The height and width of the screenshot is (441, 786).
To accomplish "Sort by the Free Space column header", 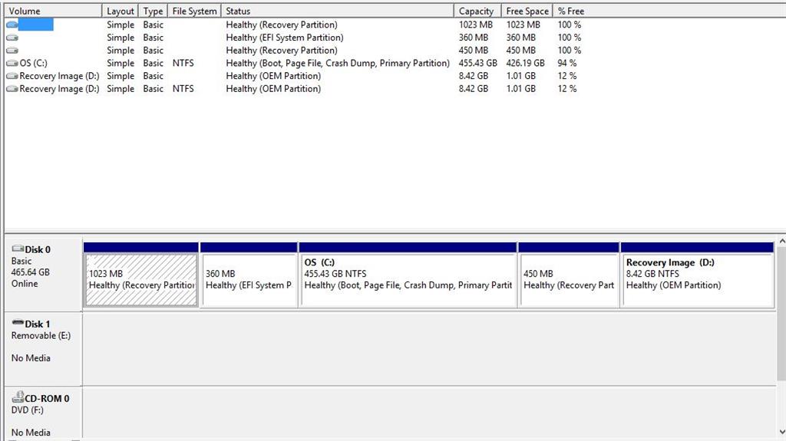I will coord(527,11).
